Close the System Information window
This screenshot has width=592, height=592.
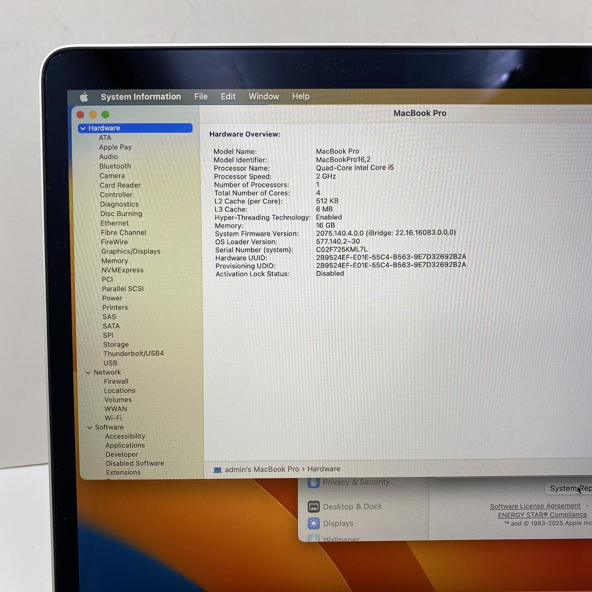[81, 115]
